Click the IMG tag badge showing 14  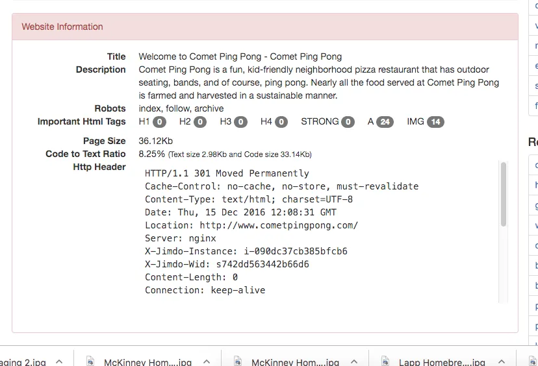click(435, 122)
